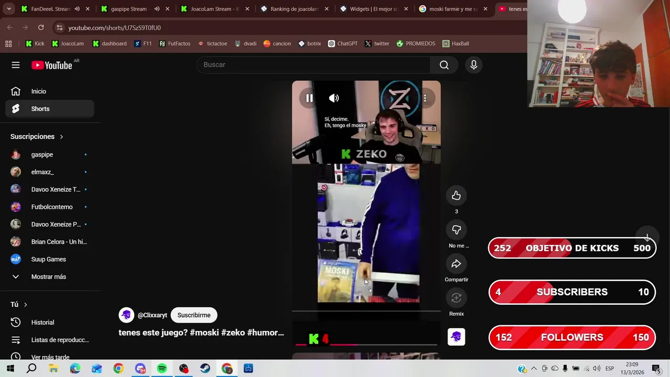Reload the page
This screenshot has height=377, width=670.
tap(41, 27)
